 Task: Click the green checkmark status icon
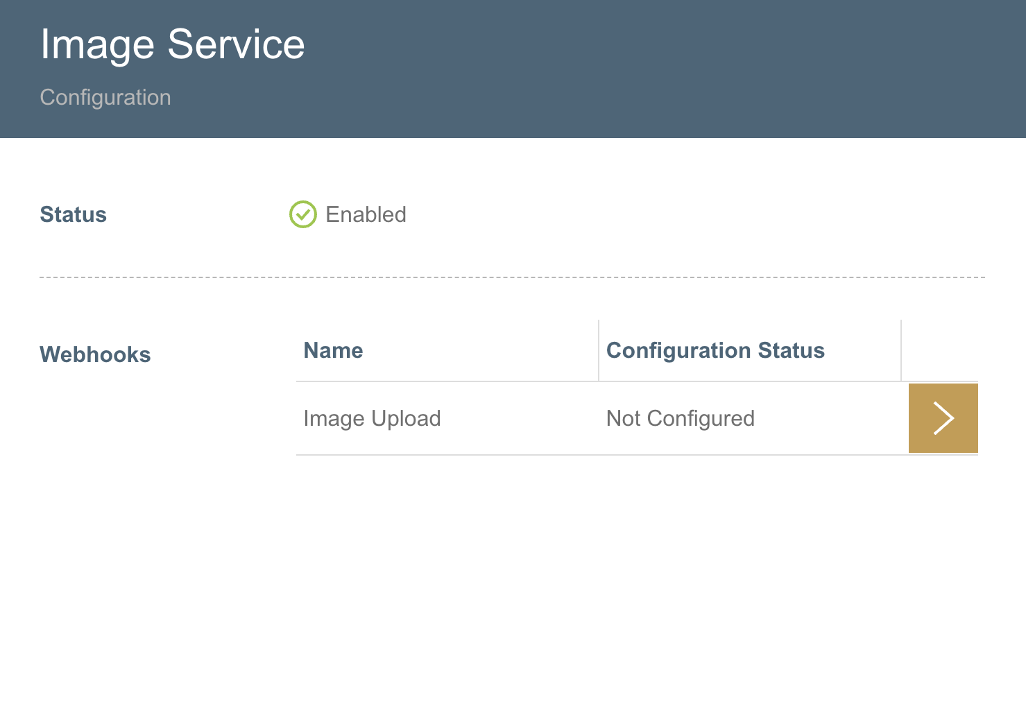coord(302,214)
